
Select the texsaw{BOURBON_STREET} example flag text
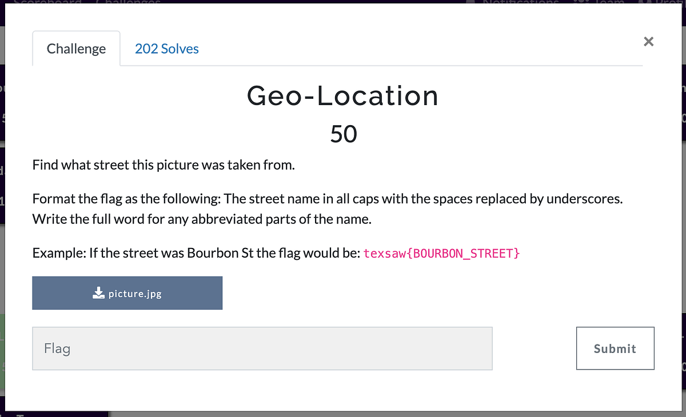tap(442, 252)
